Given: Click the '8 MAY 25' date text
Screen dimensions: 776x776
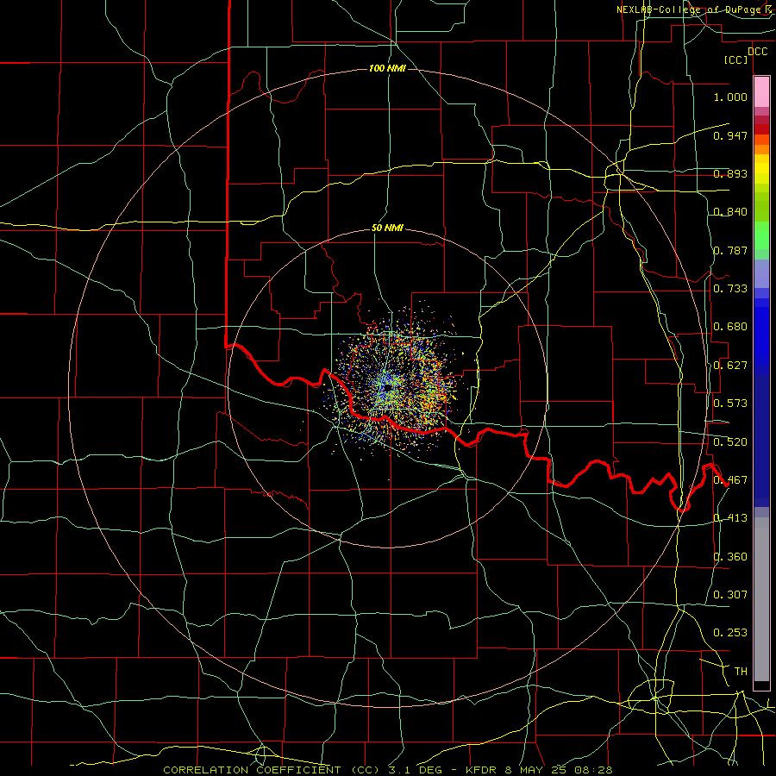Looking at the screenshot, I should (535, 770).
